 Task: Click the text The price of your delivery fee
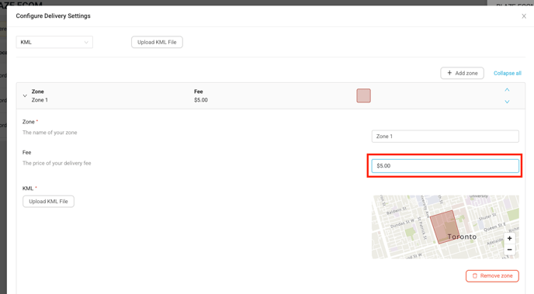point(57,163)
